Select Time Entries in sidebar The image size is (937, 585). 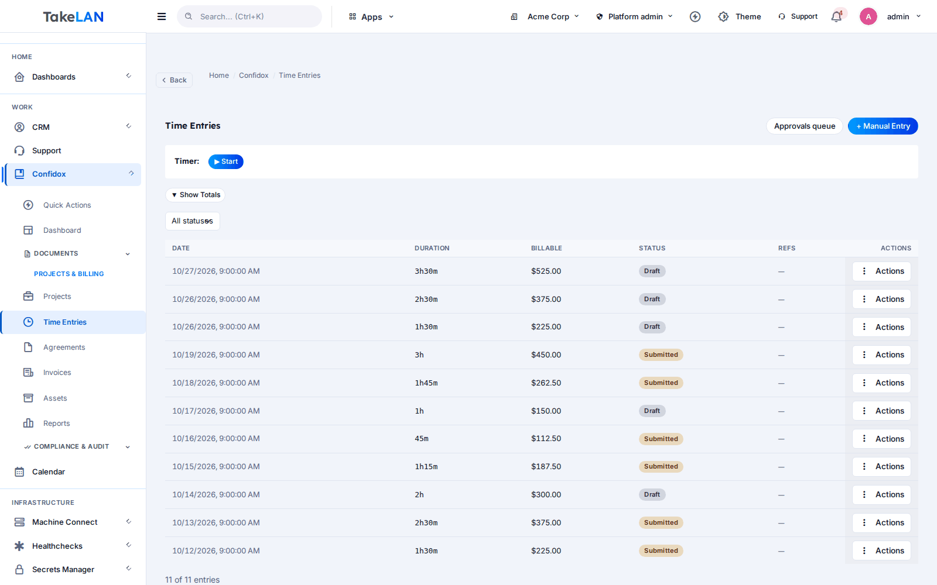click(74, 322)
